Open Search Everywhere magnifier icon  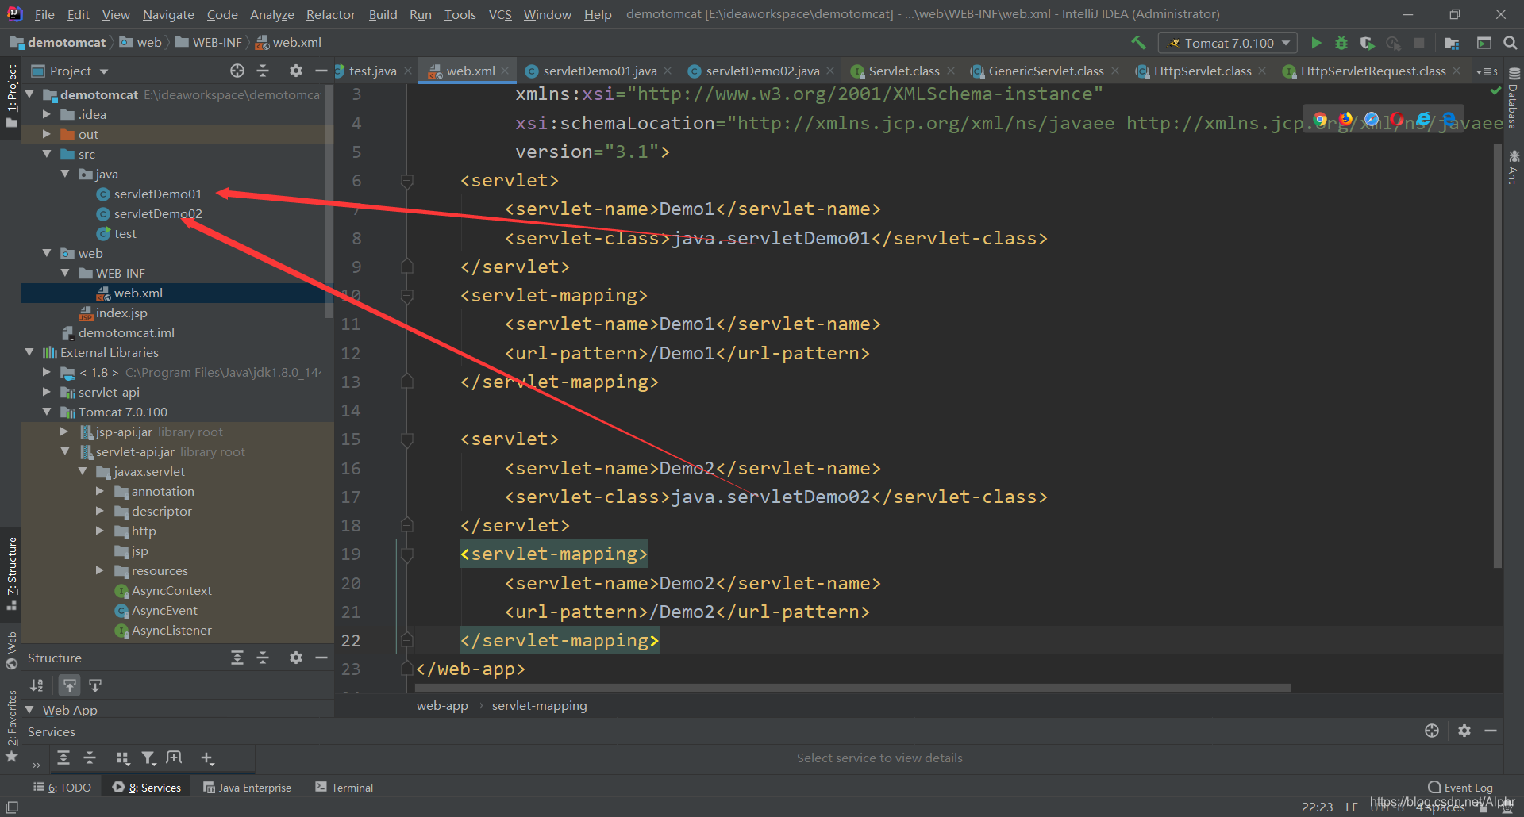(x=1511, y=43)
